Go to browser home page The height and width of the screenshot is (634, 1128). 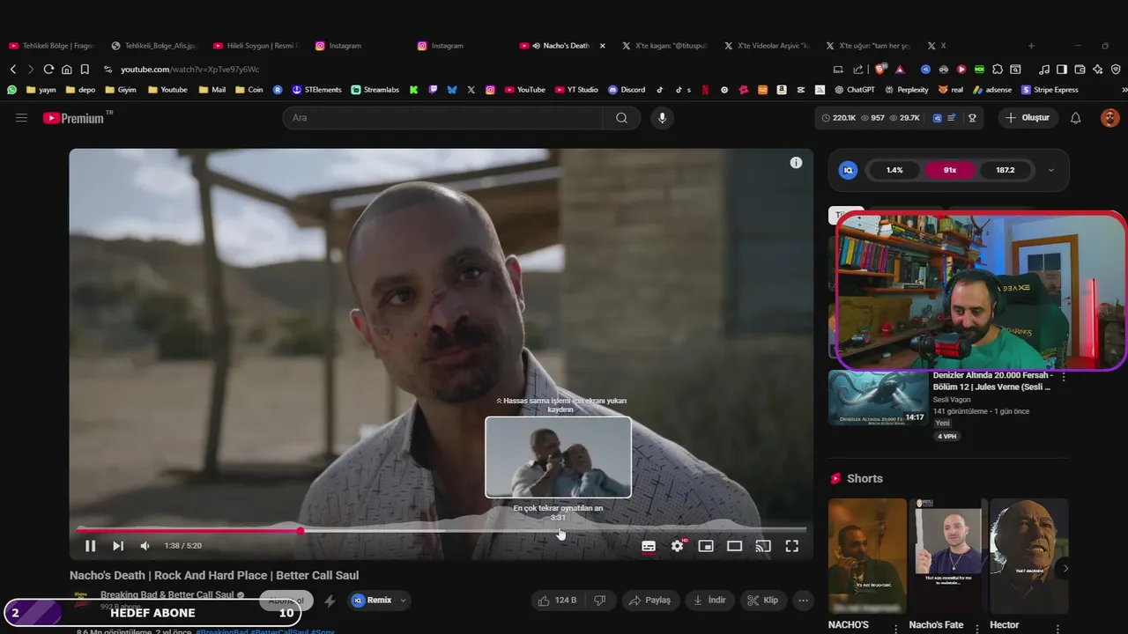[x=67, y=70]
